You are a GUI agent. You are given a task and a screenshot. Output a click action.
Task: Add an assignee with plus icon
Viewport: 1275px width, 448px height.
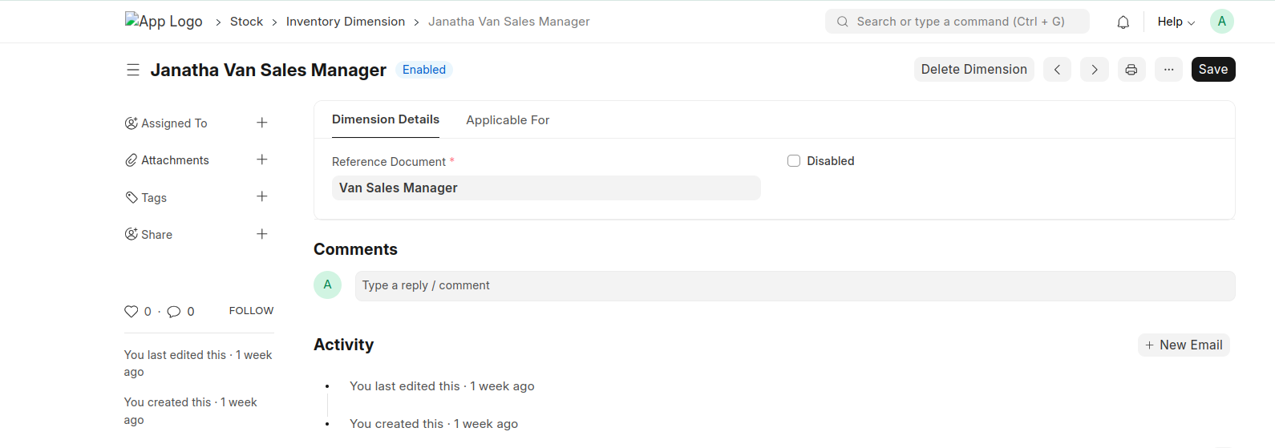pos(261,123)
